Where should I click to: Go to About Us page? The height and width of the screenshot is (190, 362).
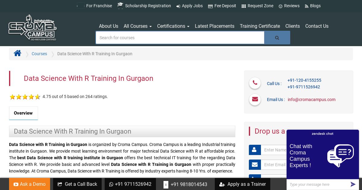point(109,26)
